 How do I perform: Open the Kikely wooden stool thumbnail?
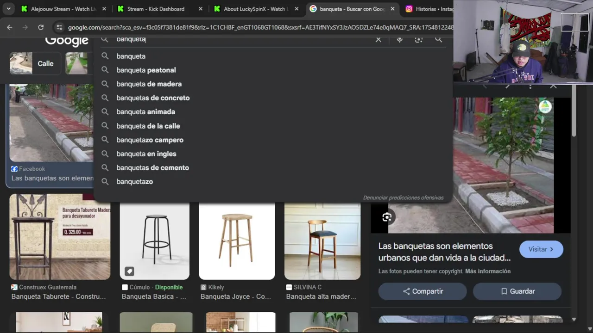[x=237, y=240]
